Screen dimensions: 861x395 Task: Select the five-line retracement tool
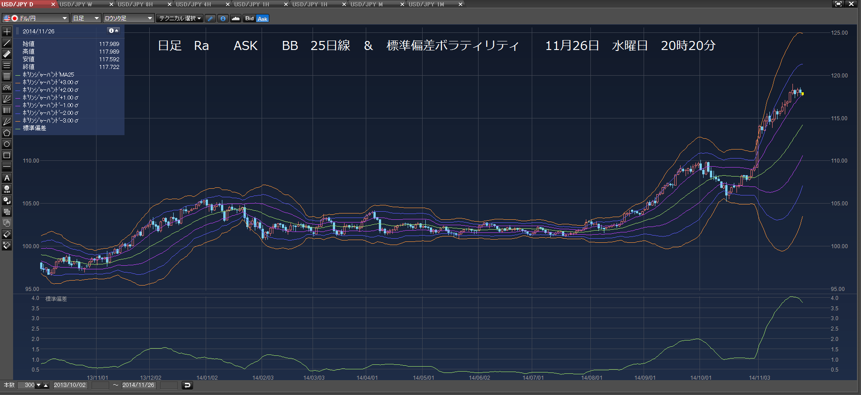point(7,77)
